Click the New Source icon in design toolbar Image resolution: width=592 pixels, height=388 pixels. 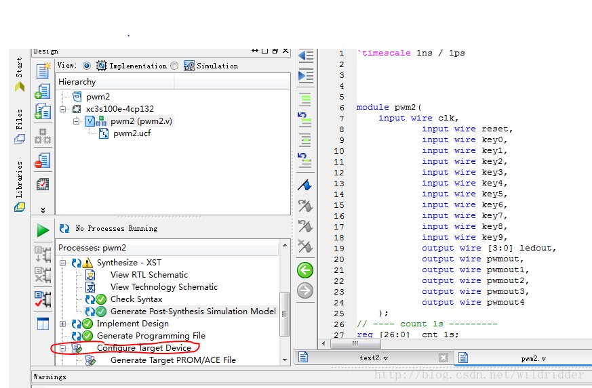[43, 70]
